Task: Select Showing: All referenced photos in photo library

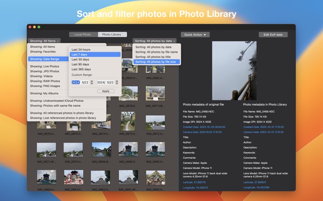Action: [62, 113]
